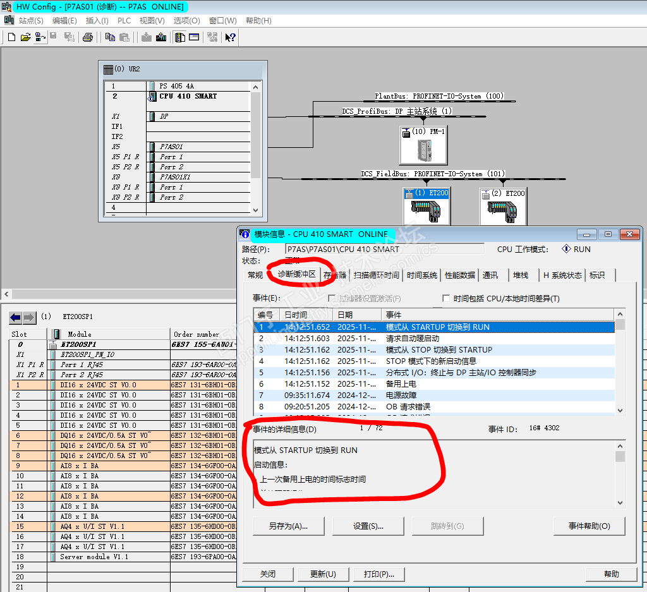Viewport: 647px width, 592px height.
Task: Click the station view horizontal scroll left arrow
Action: click(6, 294)
